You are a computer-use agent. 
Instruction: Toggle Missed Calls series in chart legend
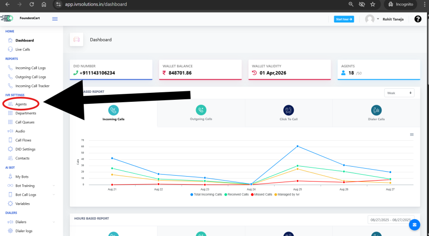click(261, 194)
